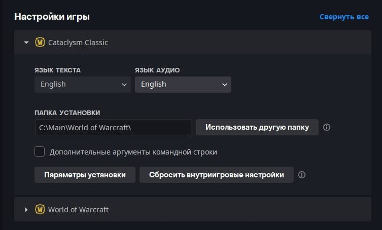The width and height of the screenshot is (382, 230).
Task: Click the Настройки игры section heading
Action: [x=52, y=17]
